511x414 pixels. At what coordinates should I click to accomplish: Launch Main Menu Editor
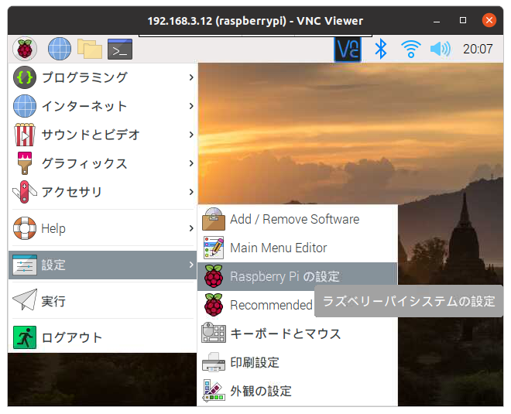[x=297, y=248]
